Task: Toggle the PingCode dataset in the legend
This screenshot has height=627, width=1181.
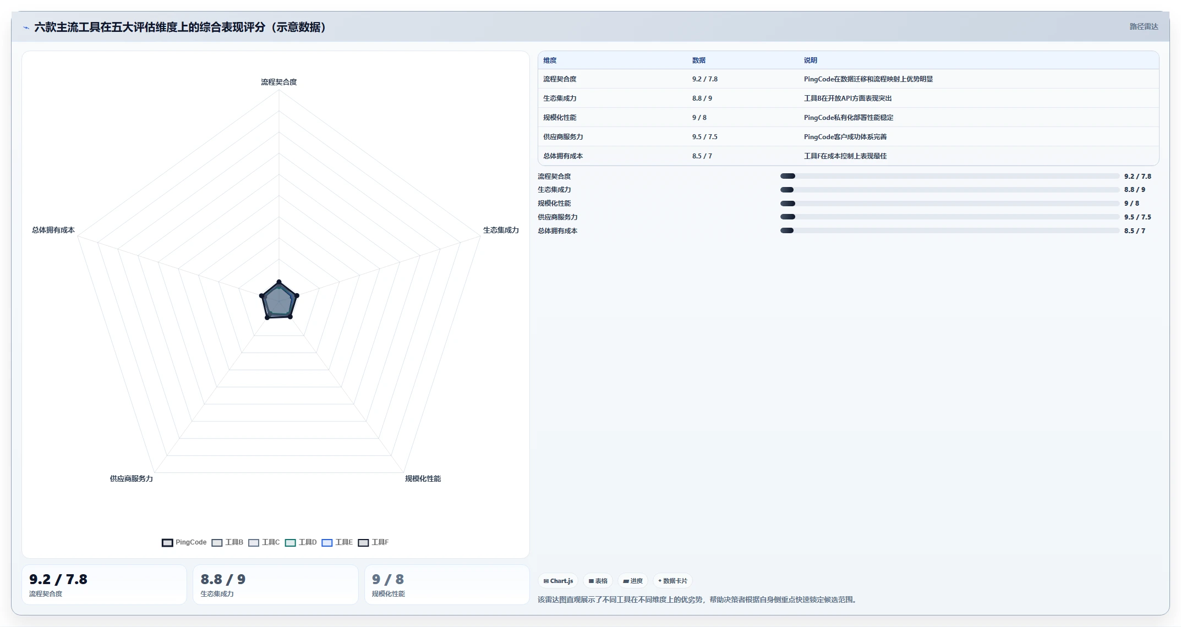Action: coord(184,542)
